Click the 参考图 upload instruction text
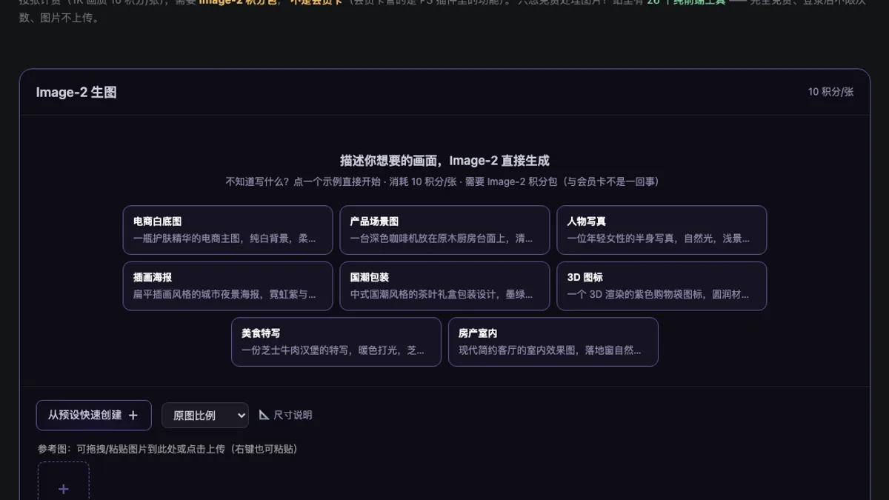 click(x=167, y=449)
